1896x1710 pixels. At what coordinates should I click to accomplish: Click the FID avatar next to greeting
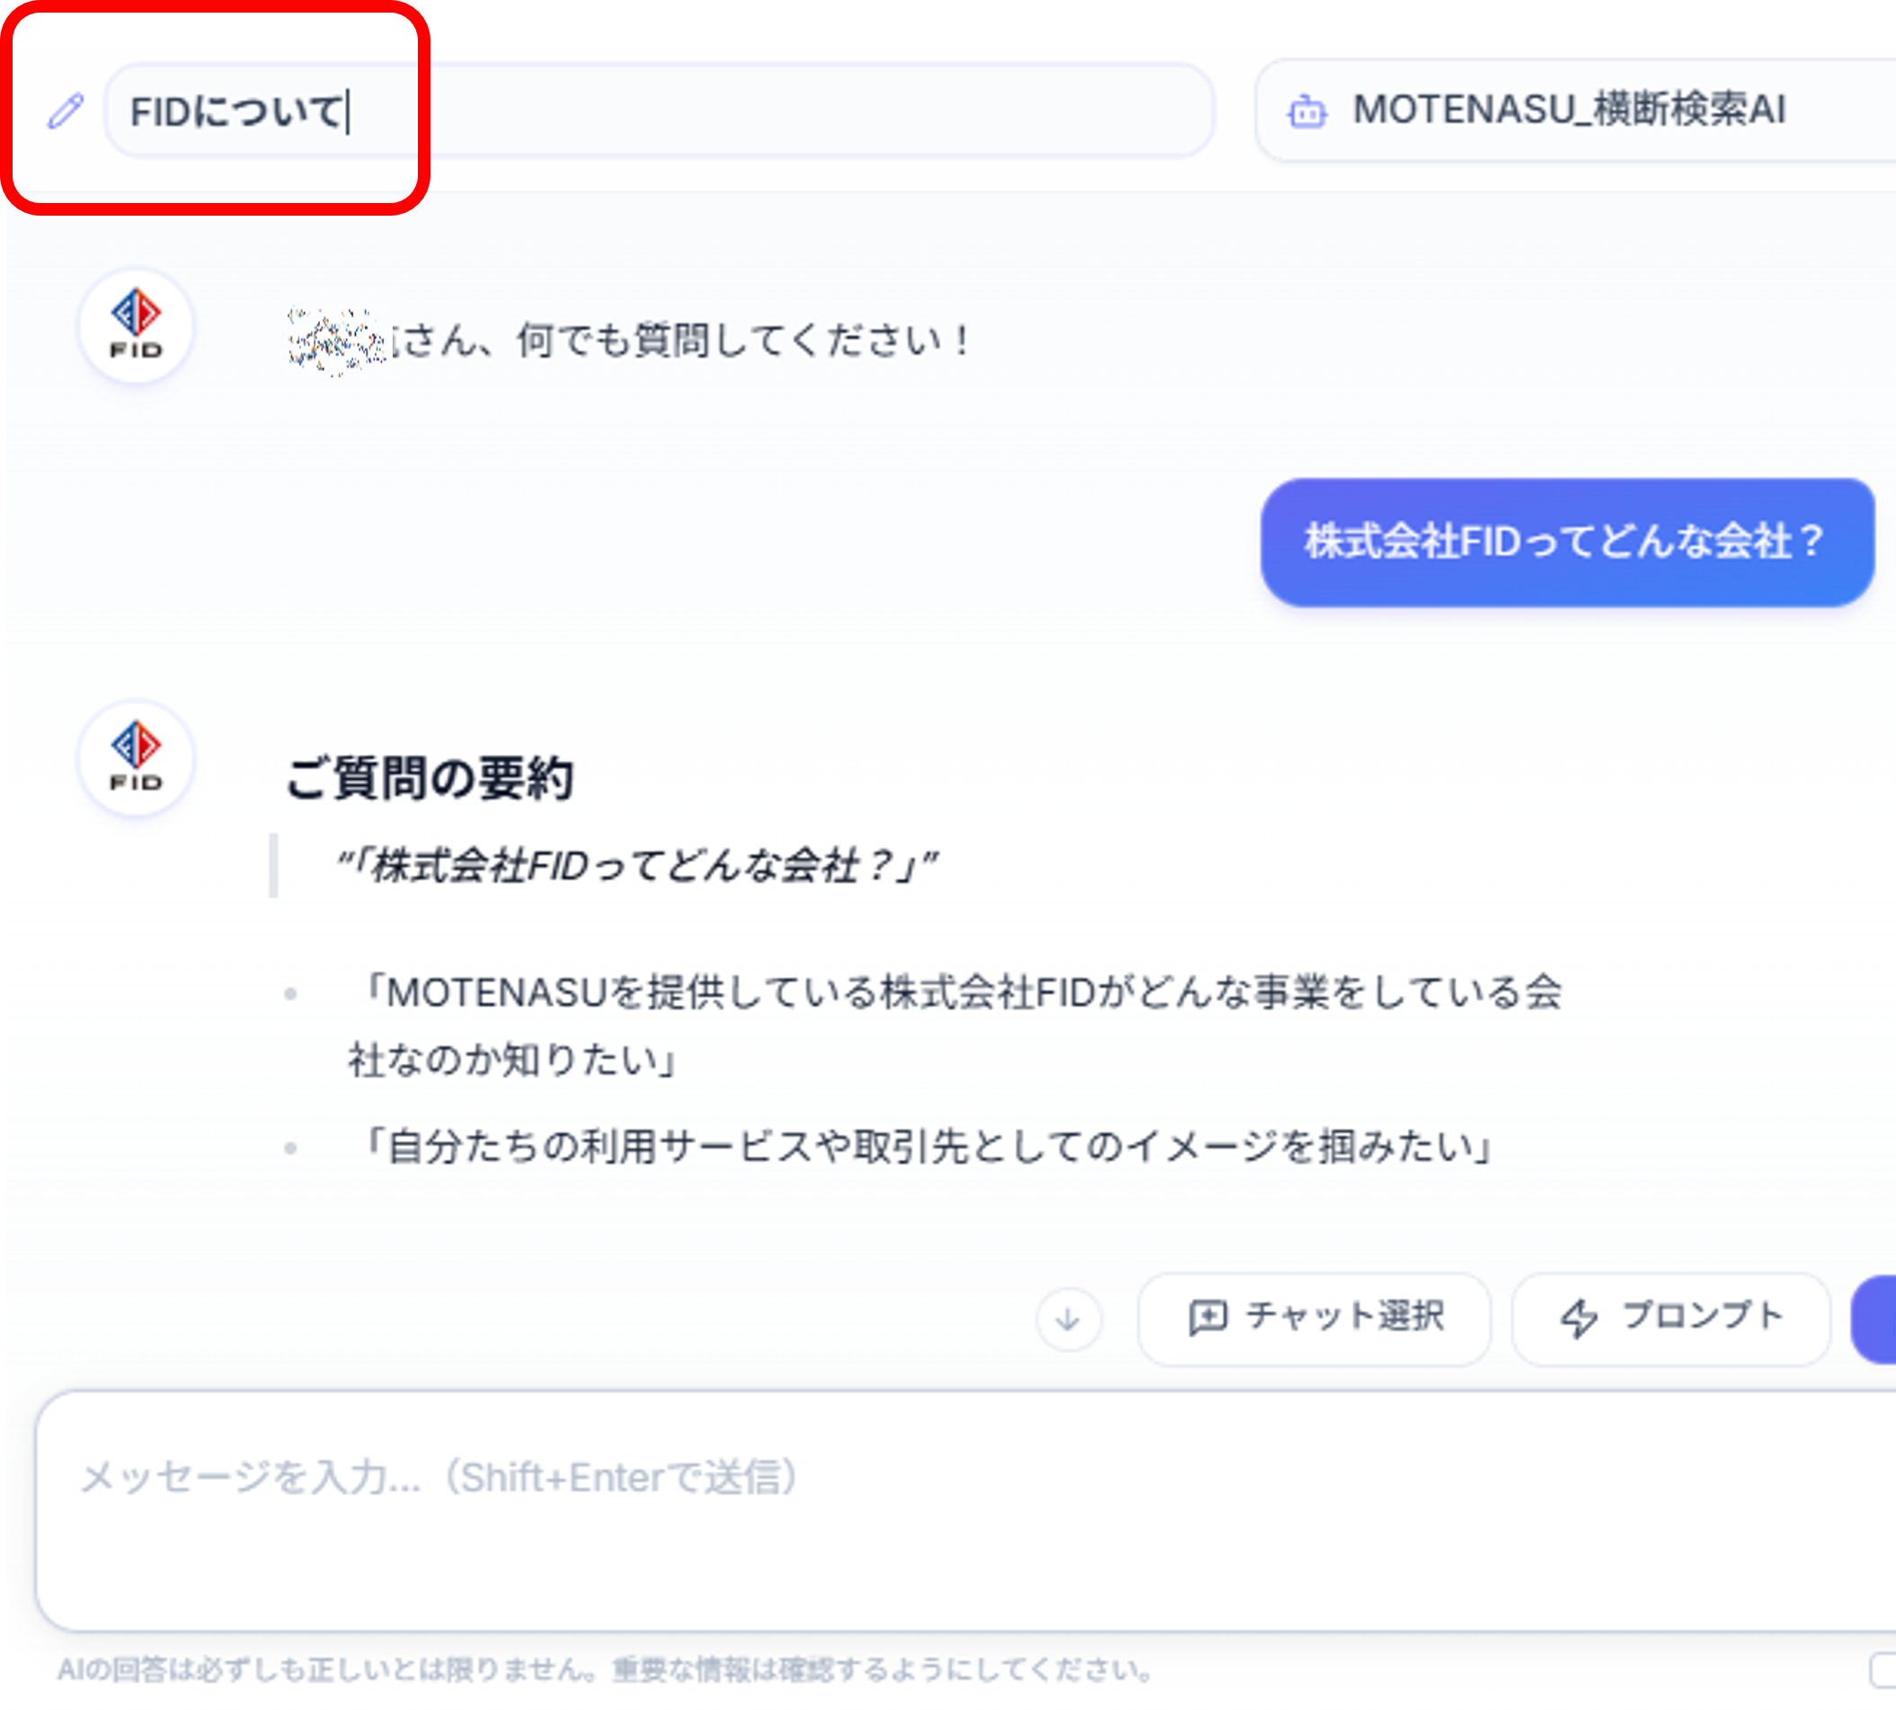pos(137,326)
